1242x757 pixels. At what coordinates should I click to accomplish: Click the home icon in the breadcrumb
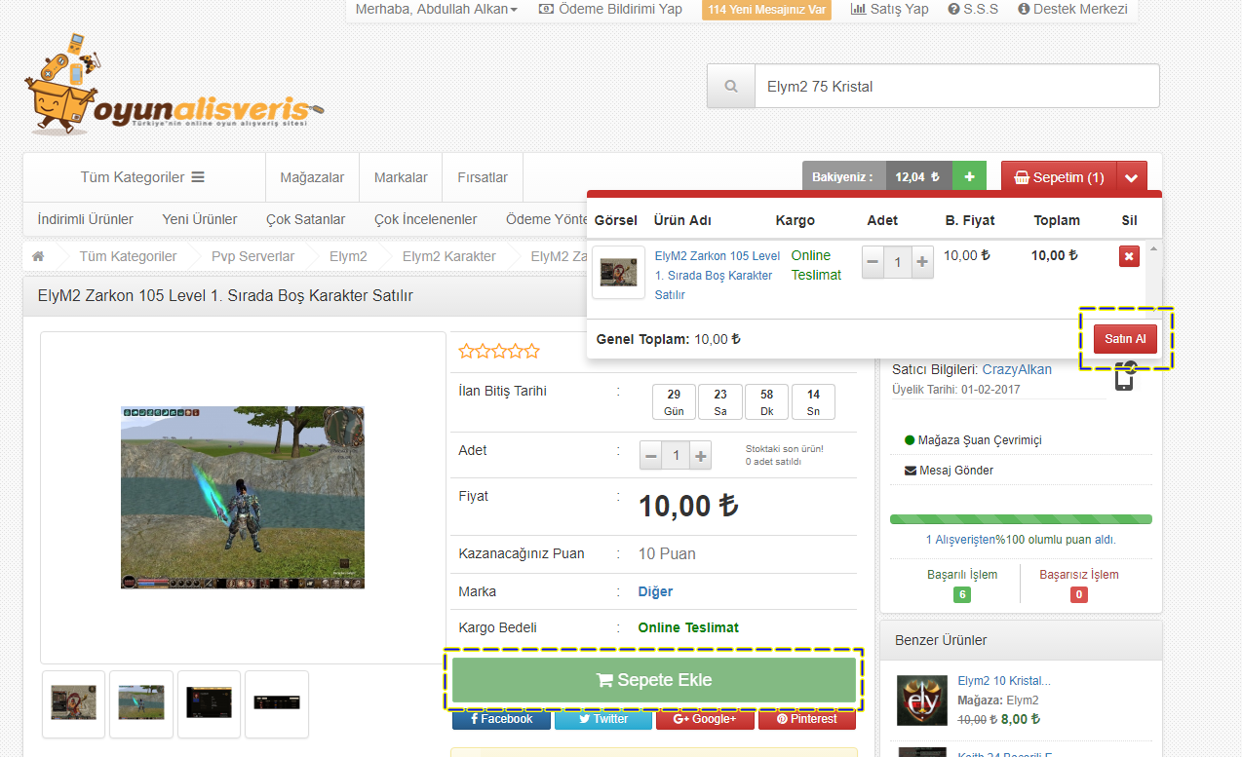(x=39, y=256)
